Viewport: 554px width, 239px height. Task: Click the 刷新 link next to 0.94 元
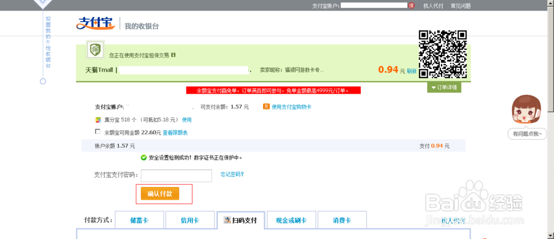coord(412,71)
